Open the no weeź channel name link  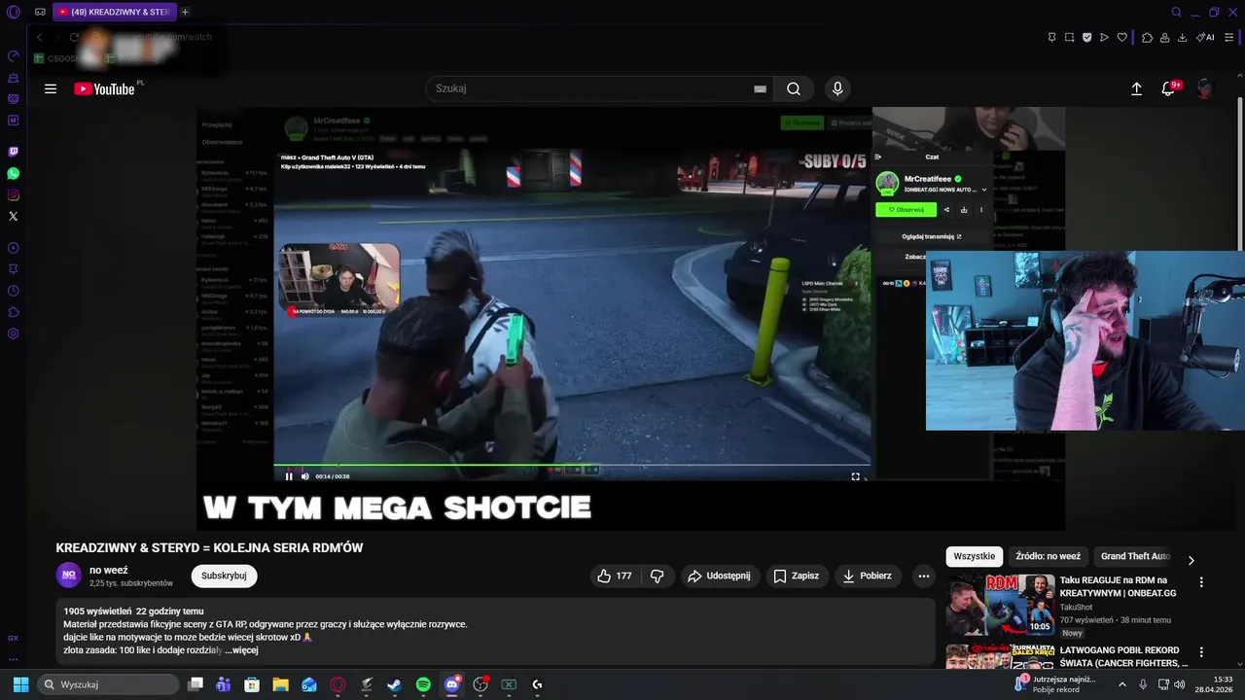(109, 571)
